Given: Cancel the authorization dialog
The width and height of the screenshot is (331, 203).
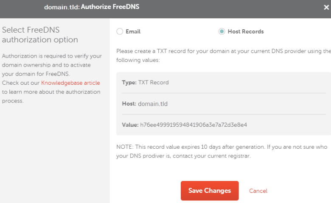Looking at the screenshot, I should click(258, 191).
